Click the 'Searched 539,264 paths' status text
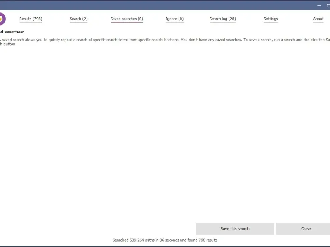 (x=165, y=240)
